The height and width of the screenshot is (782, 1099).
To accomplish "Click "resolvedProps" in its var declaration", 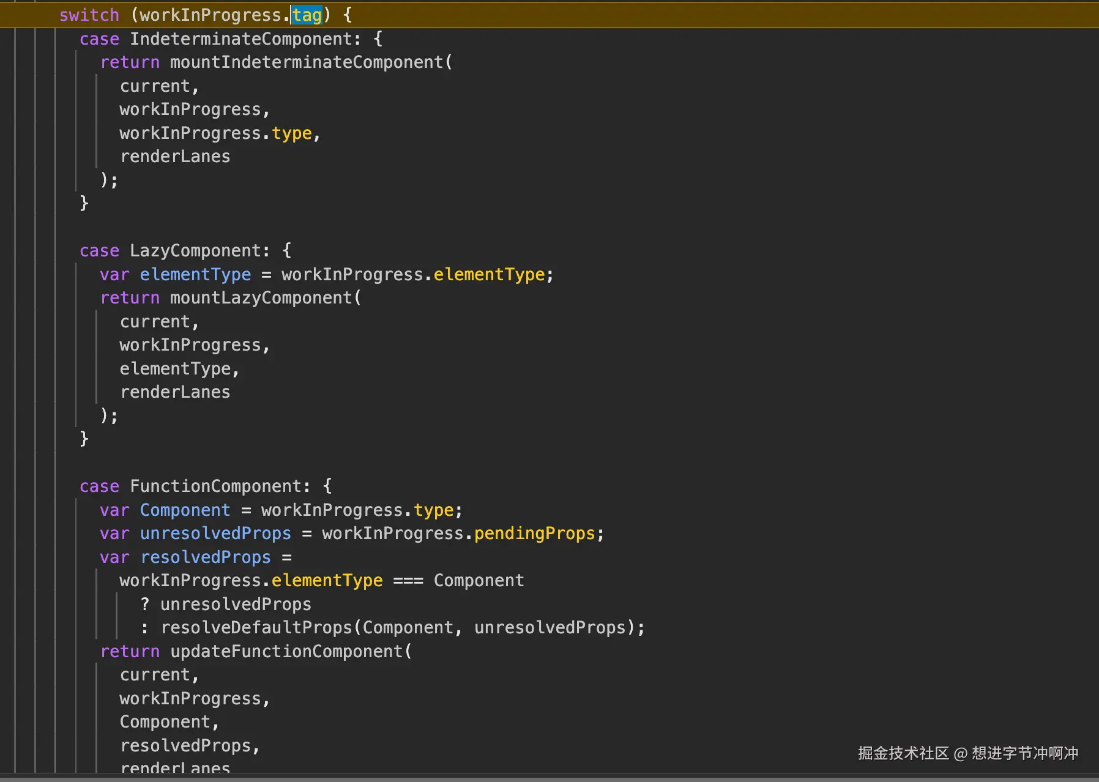I will [206, 557].
